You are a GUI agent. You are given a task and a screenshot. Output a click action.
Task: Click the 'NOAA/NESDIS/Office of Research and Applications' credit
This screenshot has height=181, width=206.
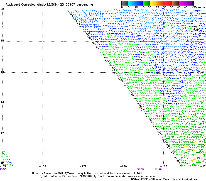(x=164, y=179)
